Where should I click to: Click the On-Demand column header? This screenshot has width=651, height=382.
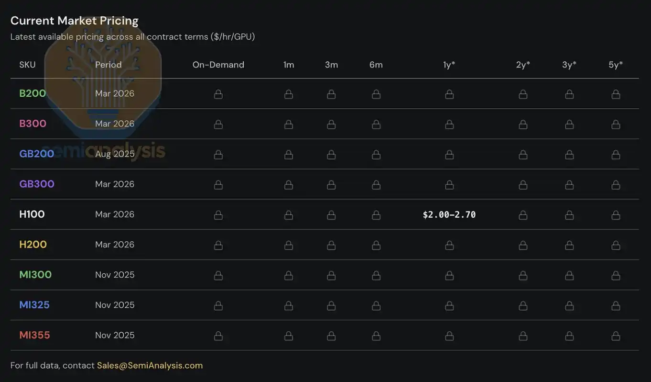pyautogui.click(x=218, y=65)
